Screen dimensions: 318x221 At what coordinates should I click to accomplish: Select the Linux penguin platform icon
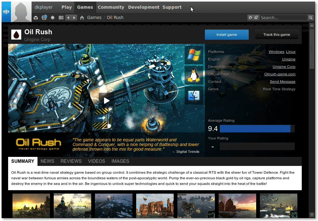coord(194,75)
